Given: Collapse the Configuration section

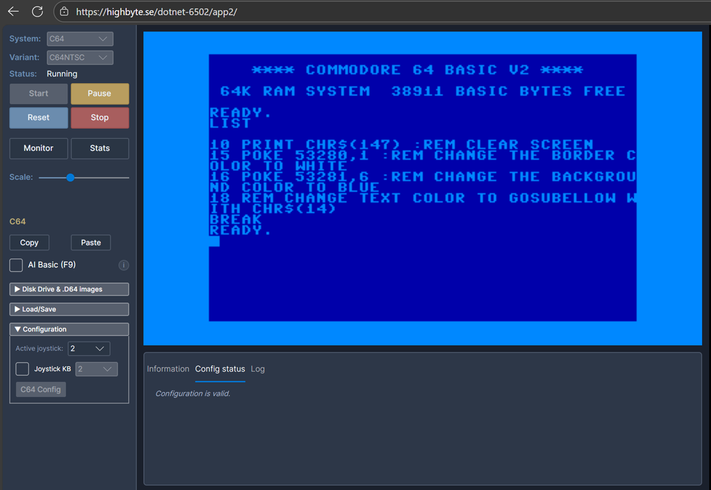Looking at the screenshot, I should (69, 329).
